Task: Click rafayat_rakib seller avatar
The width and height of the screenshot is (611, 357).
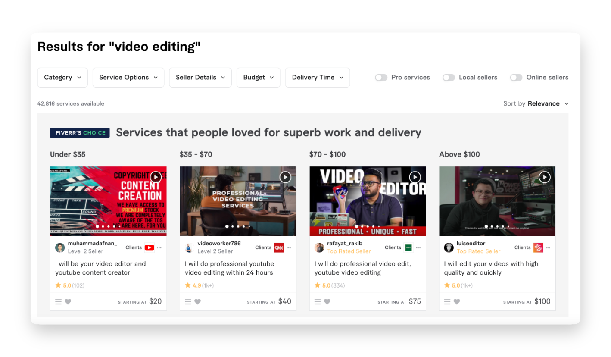Action: [319, 247]
